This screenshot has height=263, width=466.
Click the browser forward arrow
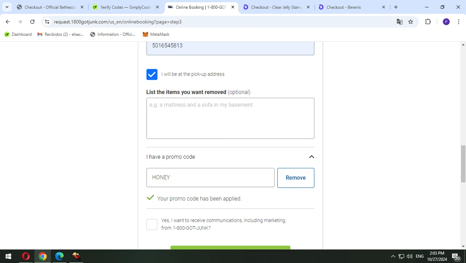[20, 22]
